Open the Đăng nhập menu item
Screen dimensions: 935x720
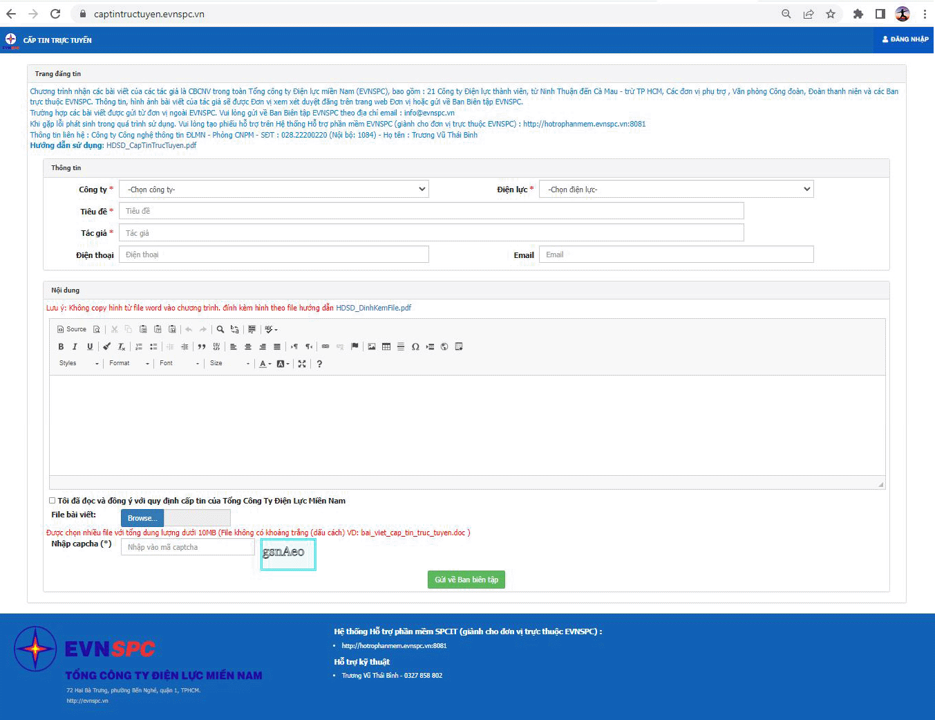(905, 39)
